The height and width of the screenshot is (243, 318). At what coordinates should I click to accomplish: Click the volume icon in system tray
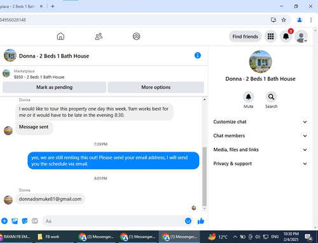[258, 237]
